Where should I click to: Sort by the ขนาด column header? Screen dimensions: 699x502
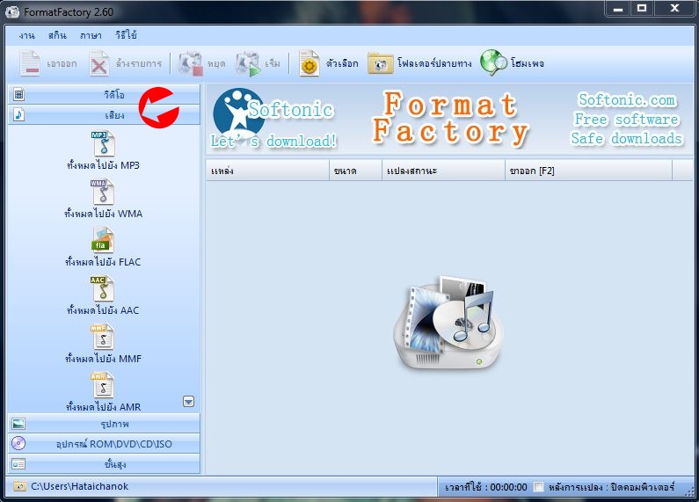[356, 171]
